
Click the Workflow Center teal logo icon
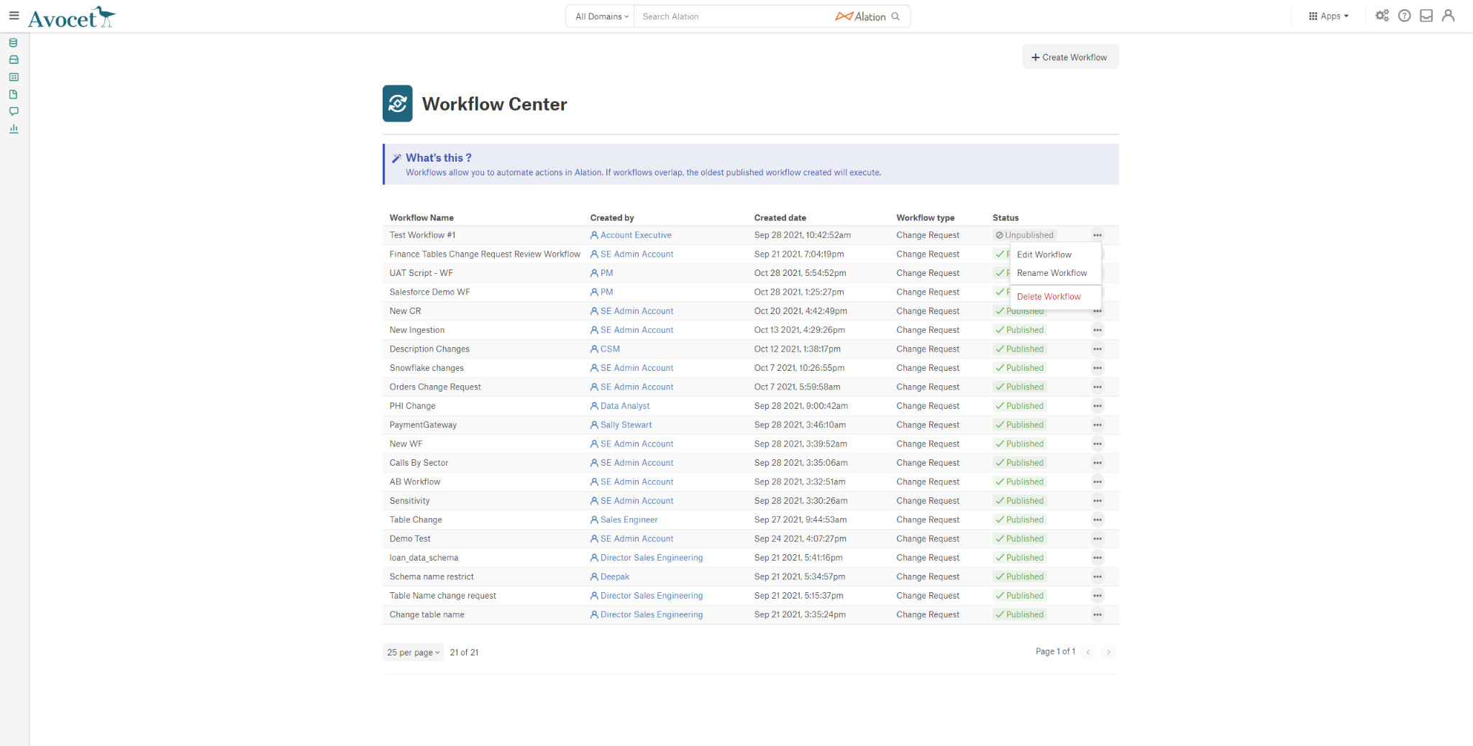(398, 103)
